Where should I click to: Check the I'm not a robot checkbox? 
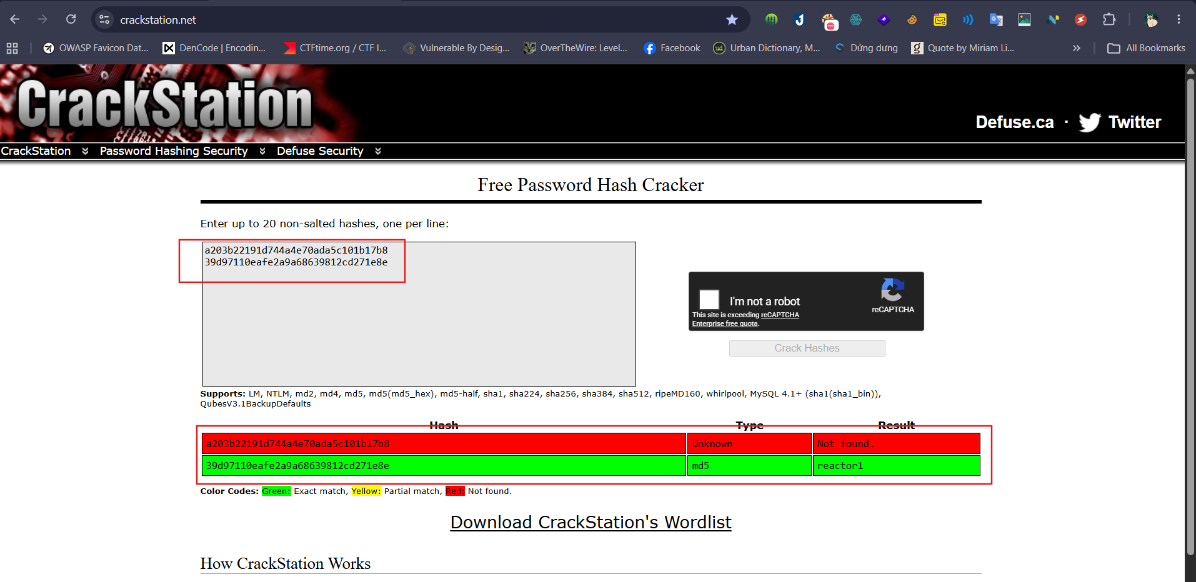coord(709,300)
